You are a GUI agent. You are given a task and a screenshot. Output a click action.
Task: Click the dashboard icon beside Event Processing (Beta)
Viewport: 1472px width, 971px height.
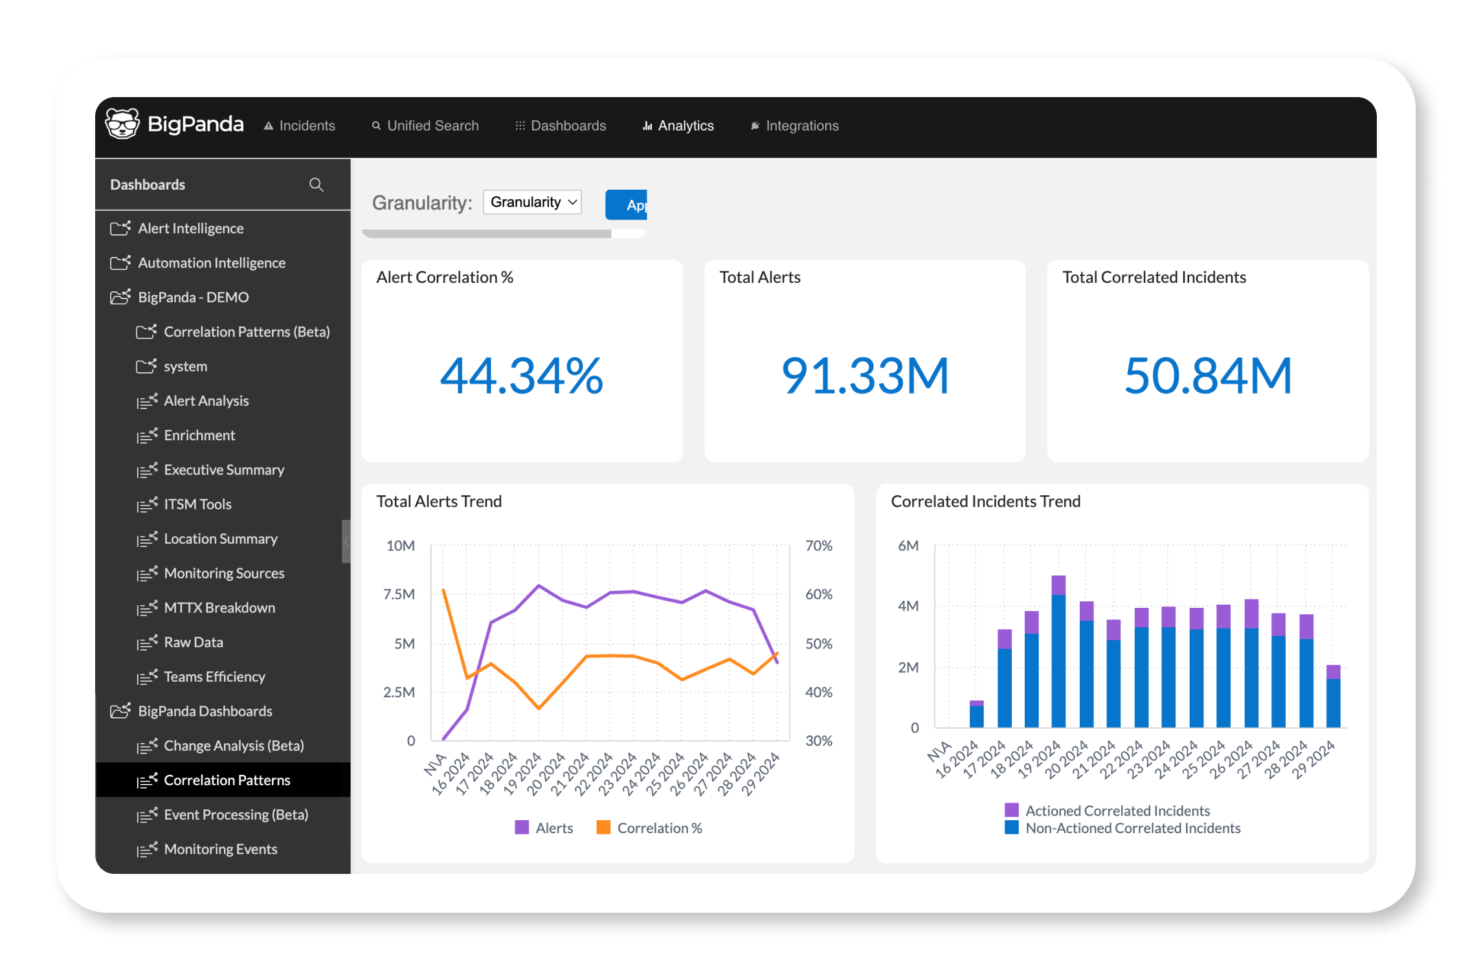point(147,814)
